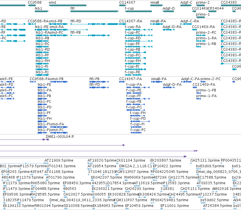The height and width of the screenshot is (210, 241).
Task: Select the LD17854.3prime EST label
Action: tap(120, 183)
